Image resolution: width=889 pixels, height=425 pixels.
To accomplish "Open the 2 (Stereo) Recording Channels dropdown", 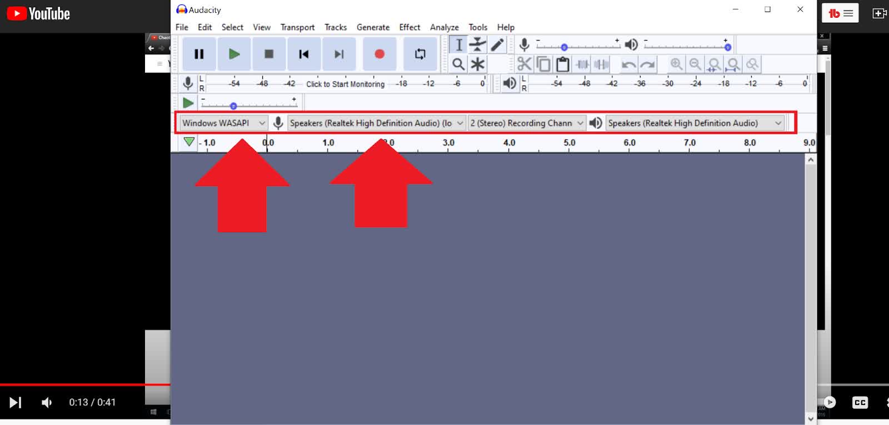I will 527,123.
